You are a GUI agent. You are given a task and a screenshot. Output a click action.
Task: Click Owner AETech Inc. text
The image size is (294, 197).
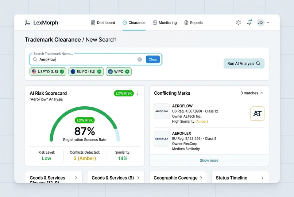click(187, 116)
